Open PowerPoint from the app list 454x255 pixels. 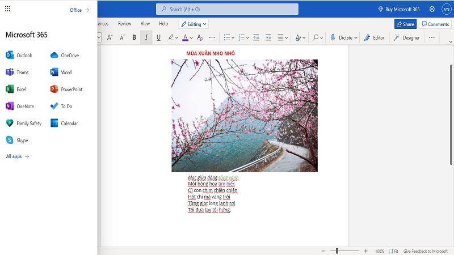[66, 90]
